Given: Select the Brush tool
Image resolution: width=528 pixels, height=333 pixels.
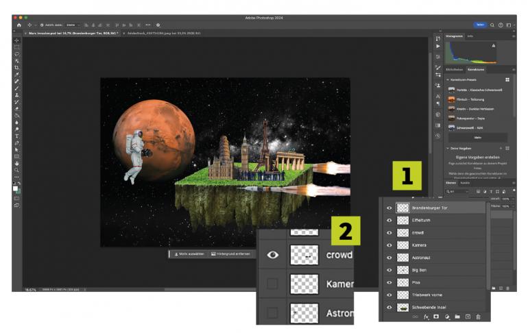Looking at the screenshot, I should [17, 88].
